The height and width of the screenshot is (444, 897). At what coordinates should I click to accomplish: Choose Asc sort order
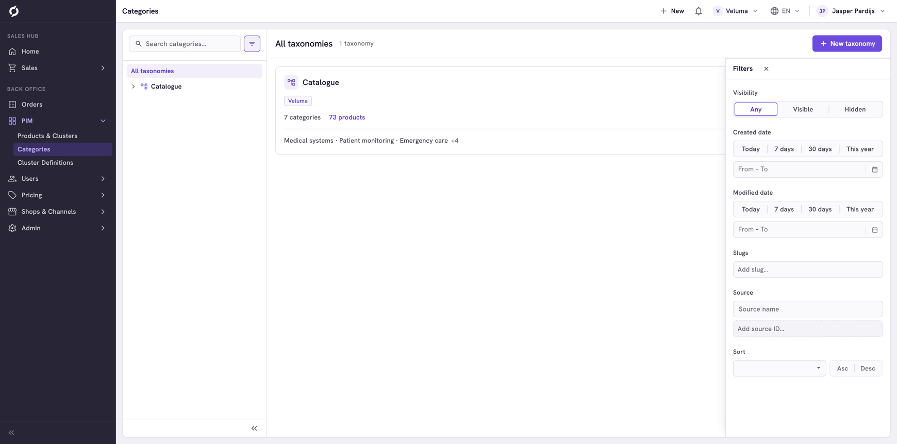tap(842, 368)
